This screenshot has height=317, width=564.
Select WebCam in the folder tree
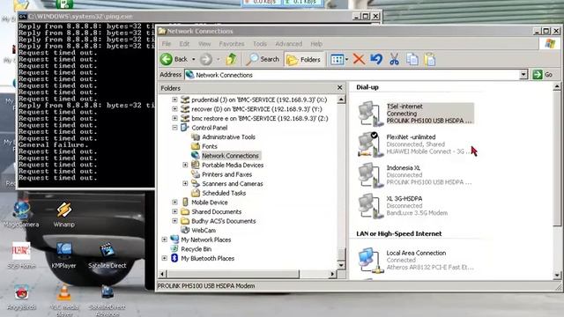coord(204,231)
